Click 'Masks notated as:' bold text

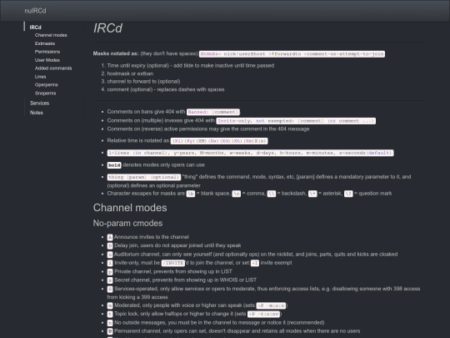tap(116, 53)
